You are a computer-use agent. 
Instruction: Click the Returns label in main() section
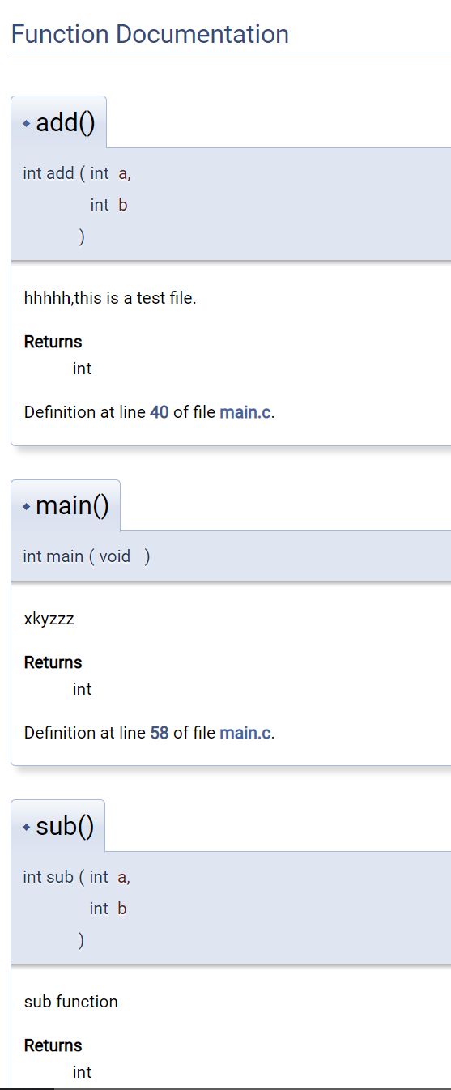(53, 662)
